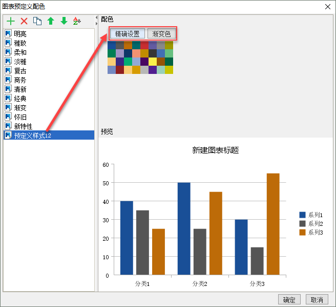Viewport: 336px width, 307px height.
Task: Pick the olive swatch ending first row
Action: click(x=169, y=45)
